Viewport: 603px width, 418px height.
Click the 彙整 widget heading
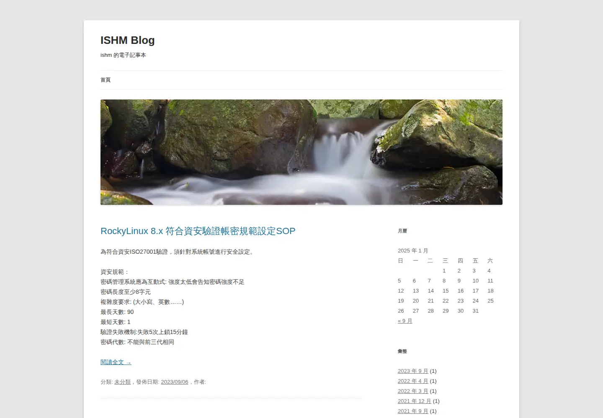402,351
